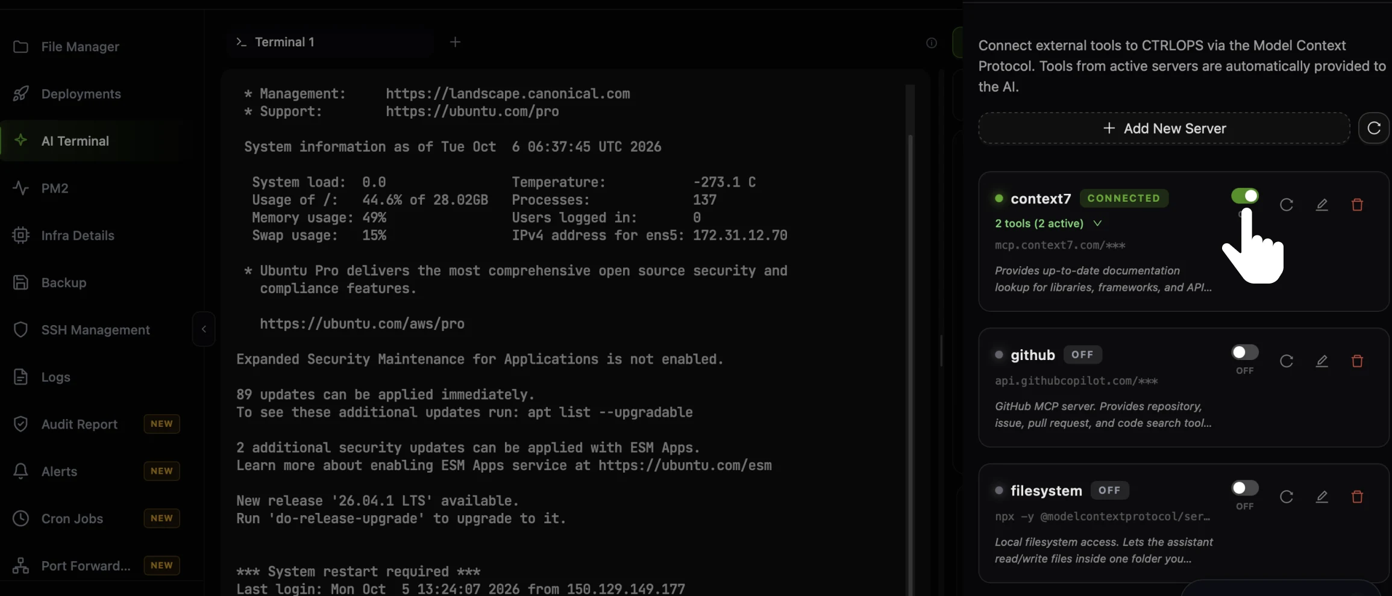Click the Backup save disk icon
This screenshot has width=1392, height=596.
(x=20, y=282)
